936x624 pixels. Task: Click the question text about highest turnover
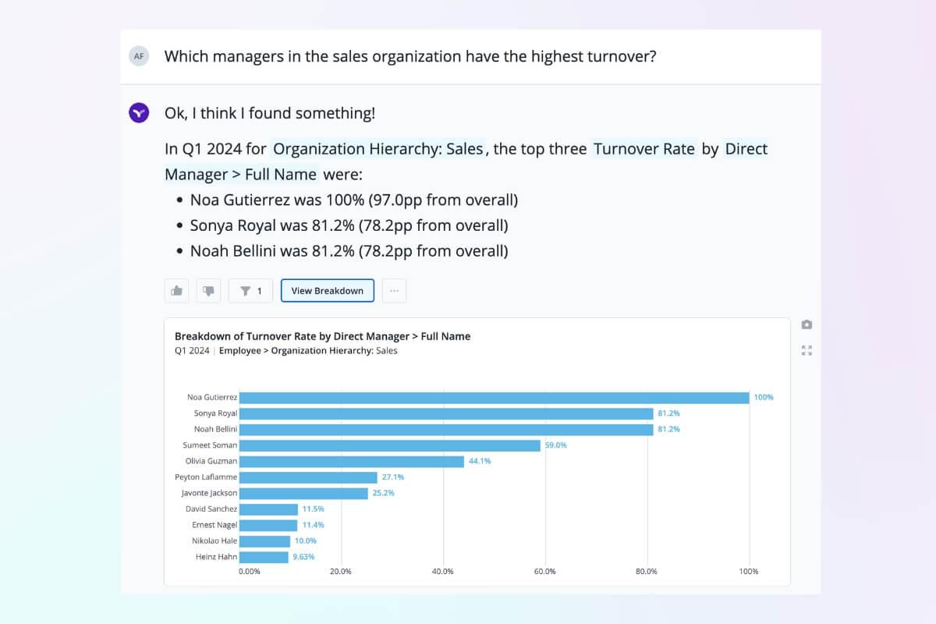(410, 56)
